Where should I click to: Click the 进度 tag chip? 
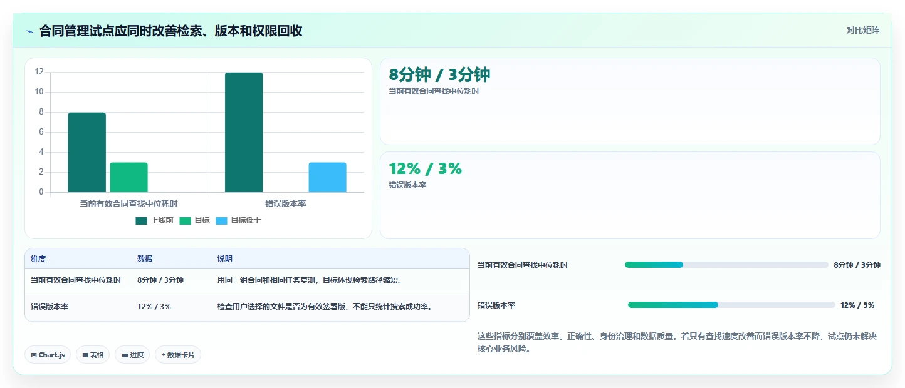[x=132, y=355]
